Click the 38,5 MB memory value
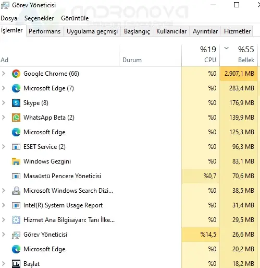Image resolution: width=260 pixels, height=268 pixels. (243, 191)
